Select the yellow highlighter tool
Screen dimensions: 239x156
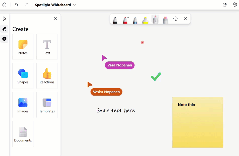click(x=145, y=19)
